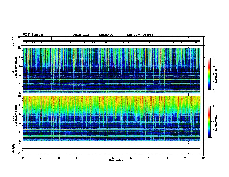Click the "9" tick on the time axis

tap(185, 158)
